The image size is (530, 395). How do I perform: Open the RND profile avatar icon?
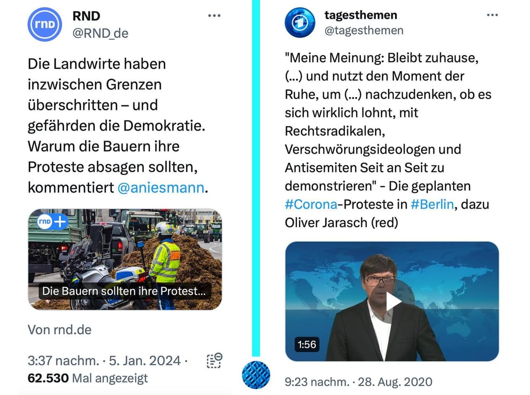click(x=45, y=25)
